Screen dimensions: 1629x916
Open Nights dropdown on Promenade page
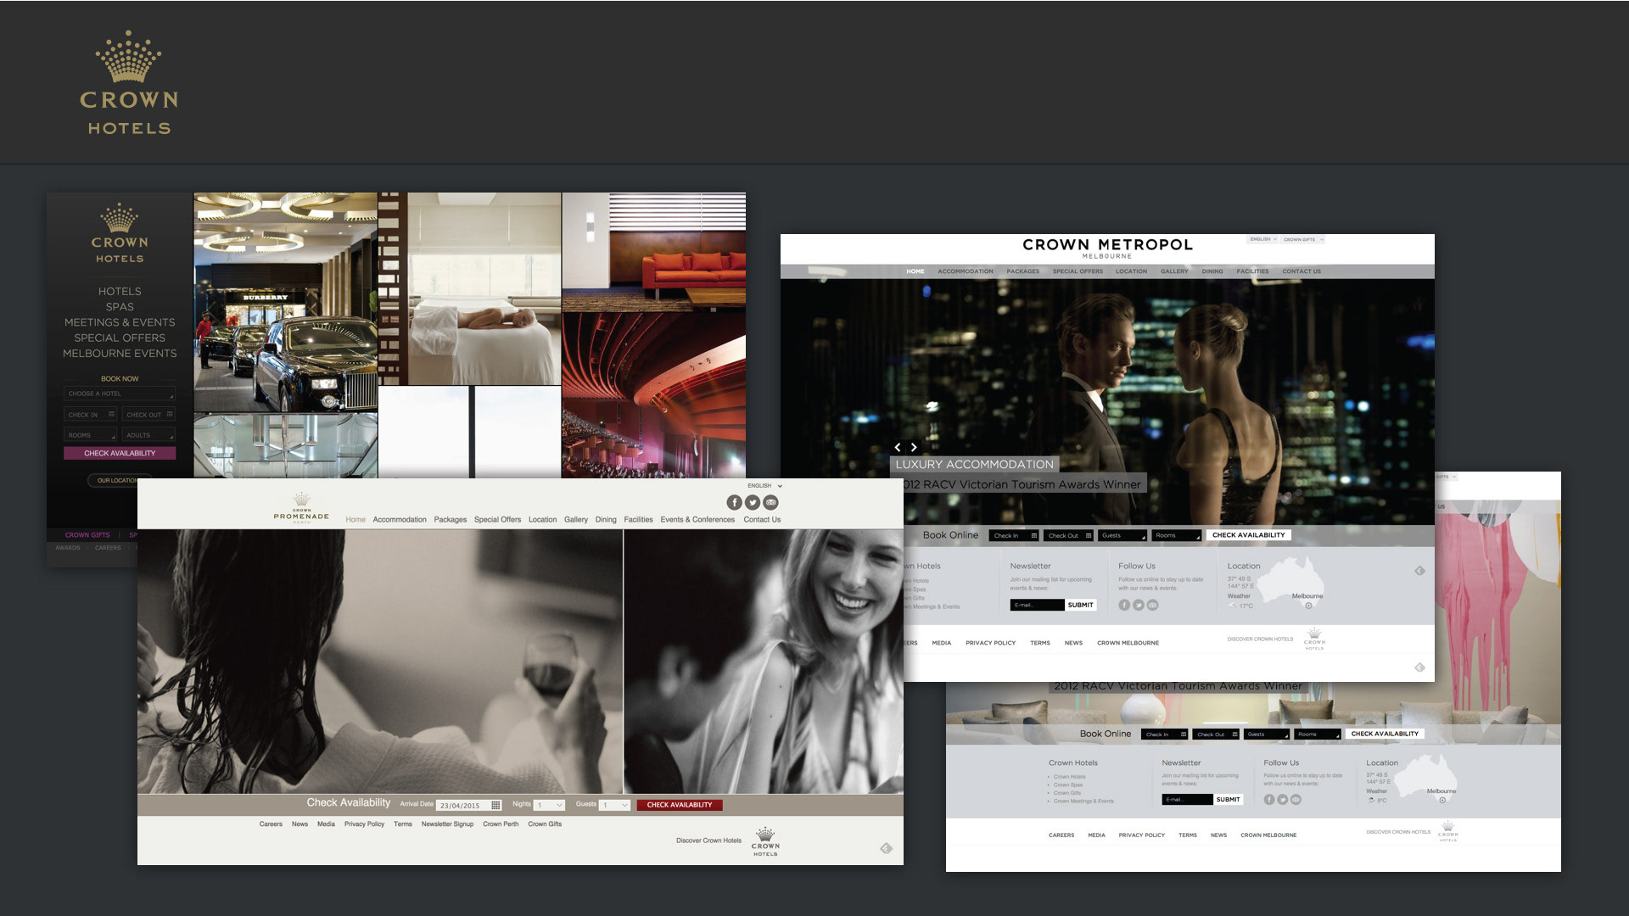click(x=550, y=805)
